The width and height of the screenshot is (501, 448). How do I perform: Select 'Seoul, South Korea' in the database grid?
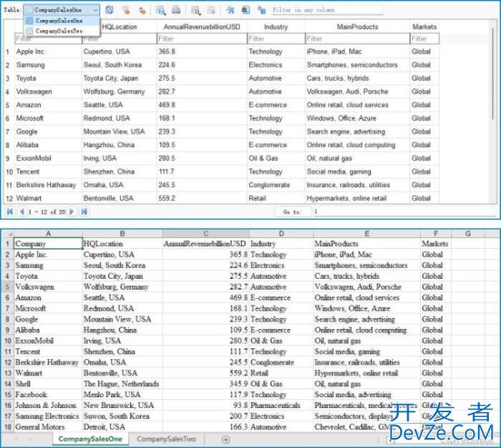[x=120, y=65]
